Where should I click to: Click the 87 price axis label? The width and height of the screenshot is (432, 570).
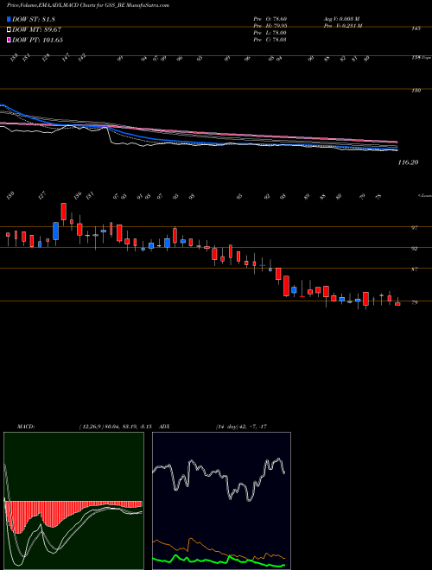pyautogui.click(x=414, y=269)
